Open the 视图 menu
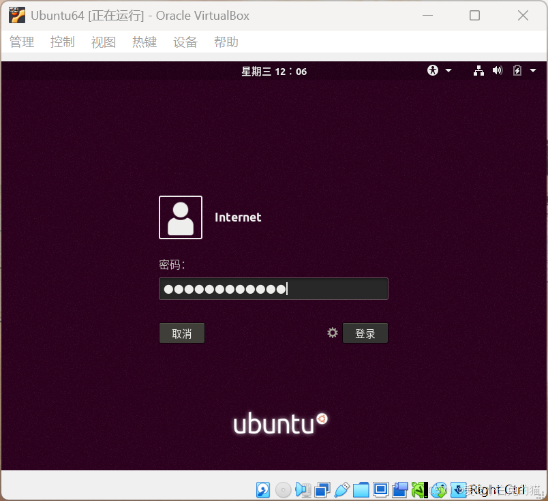 (x=104, y=42)
